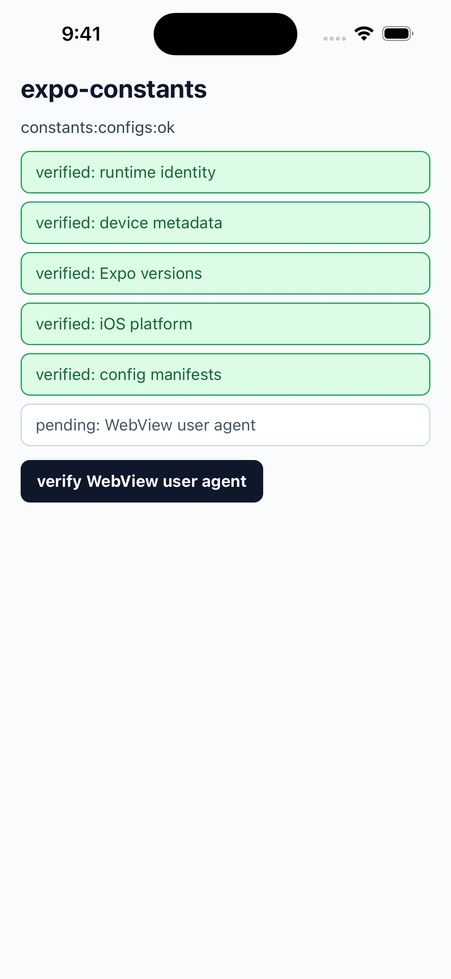Tap the green config manifests status card
This screenshot has height=979, width=451.
tap(225, 375)
